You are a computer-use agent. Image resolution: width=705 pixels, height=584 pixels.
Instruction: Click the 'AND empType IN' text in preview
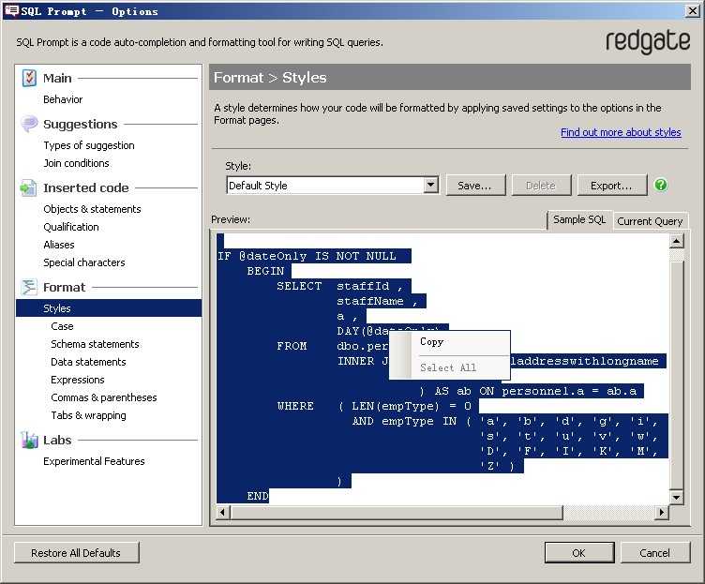(404, 421)
